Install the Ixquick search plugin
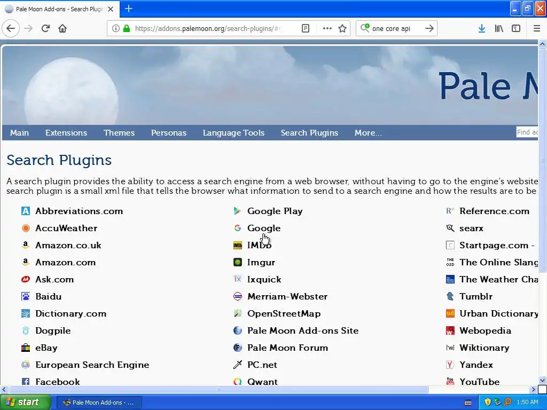Image resolution: width=547 pixels, height=410 pixels. [264, 279]
